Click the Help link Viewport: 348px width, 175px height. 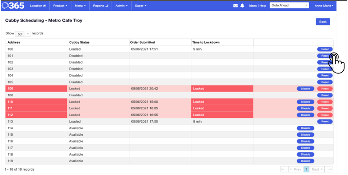263,6
